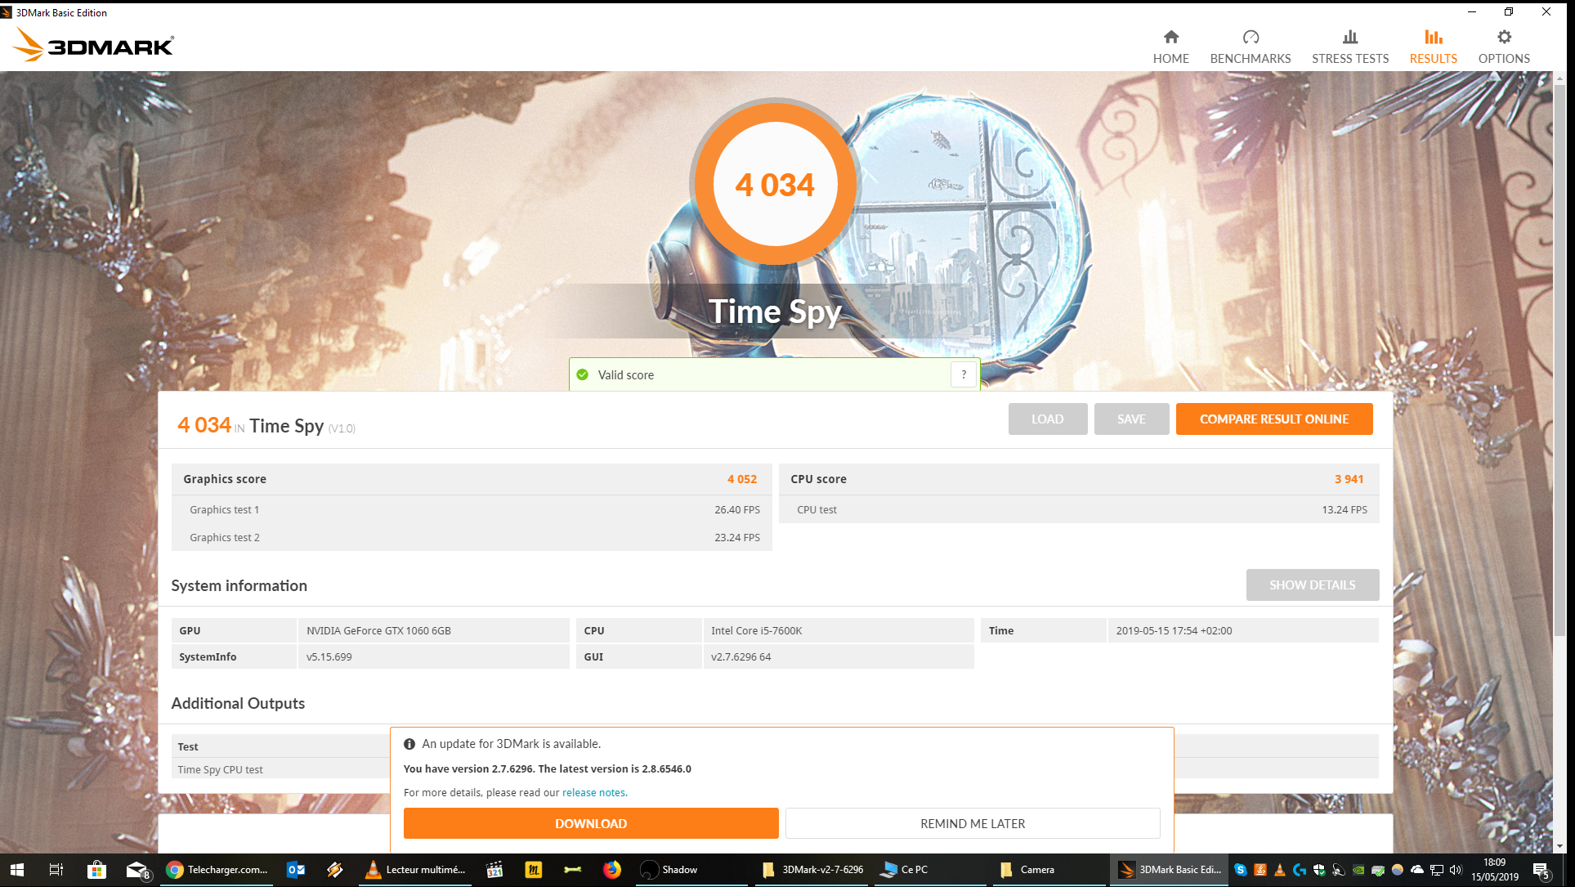
Task: Open the release notes link
Action: [593, 792]
